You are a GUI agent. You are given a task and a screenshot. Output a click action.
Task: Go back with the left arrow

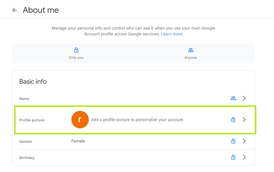15,10
